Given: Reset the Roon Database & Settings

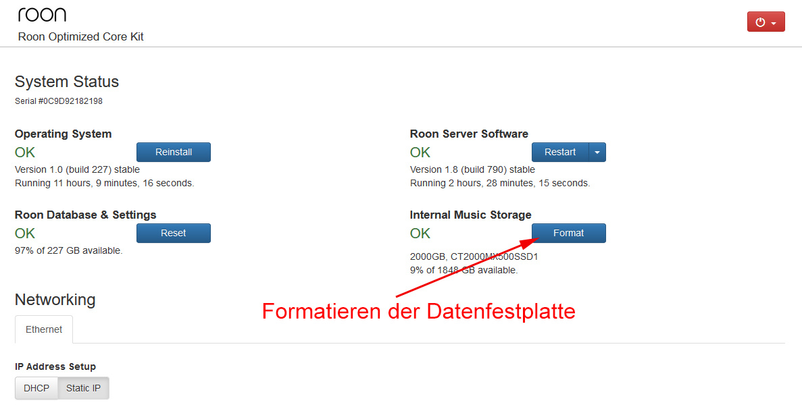Looking at the screenshot, I should pos(174,233).
